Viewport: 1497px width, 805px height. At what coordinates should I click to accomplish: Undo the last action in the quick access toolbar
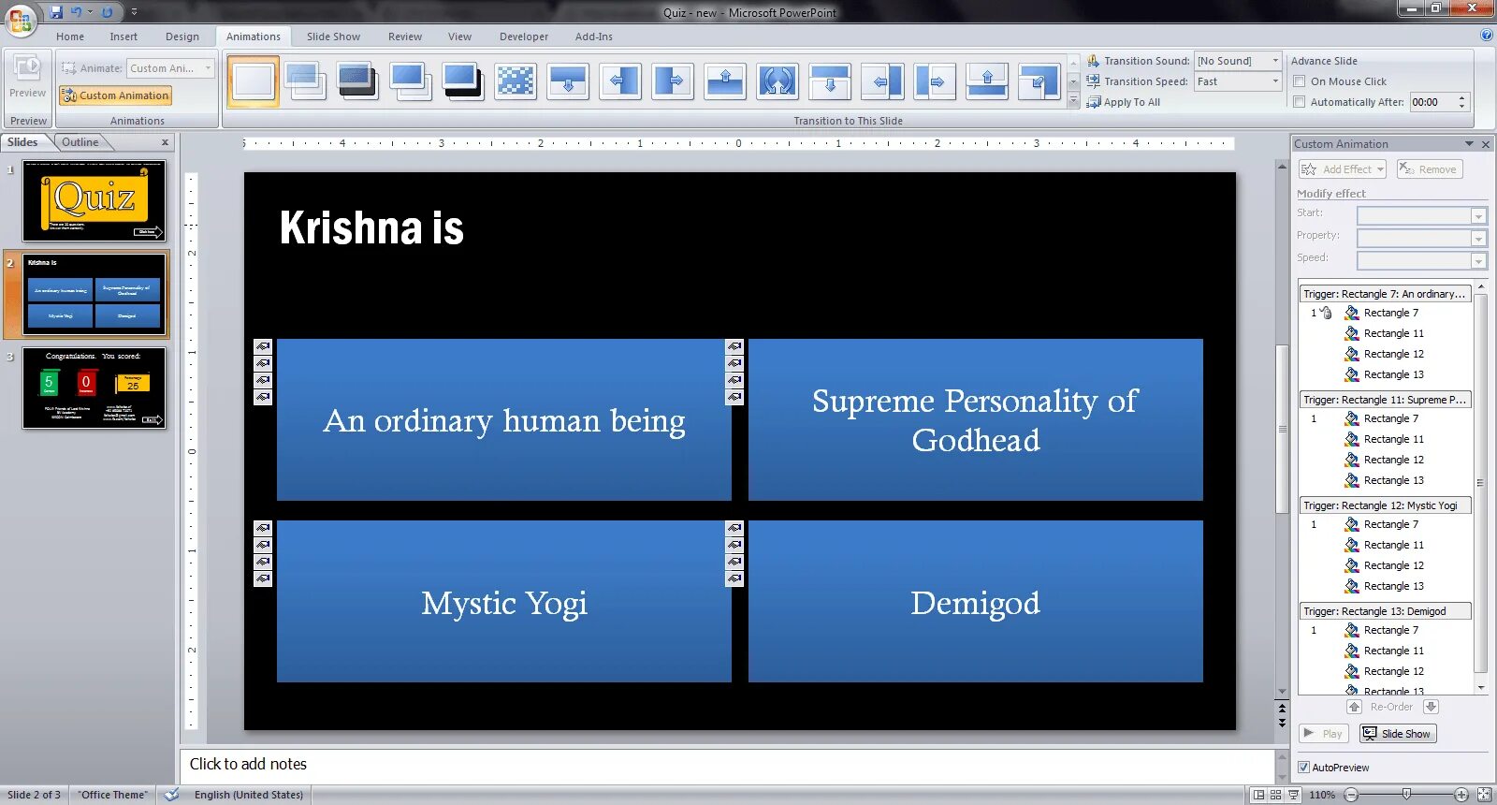[x=77, y=12]
